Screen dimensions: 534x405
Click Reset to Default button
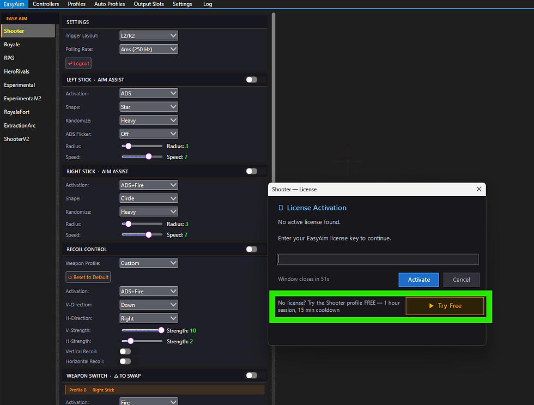click(88, 277)
